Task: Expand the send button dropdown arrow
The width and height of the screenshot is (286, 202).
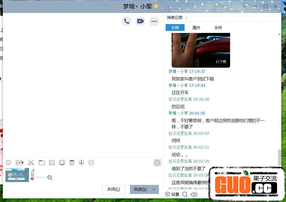Action: 154,189
